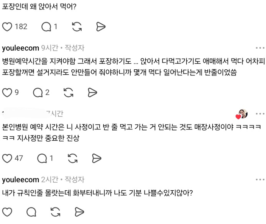Open more options for youleecom's 9-hour comment
The width and height of the screenshot is (266, 224).
[x=259, y=48]
